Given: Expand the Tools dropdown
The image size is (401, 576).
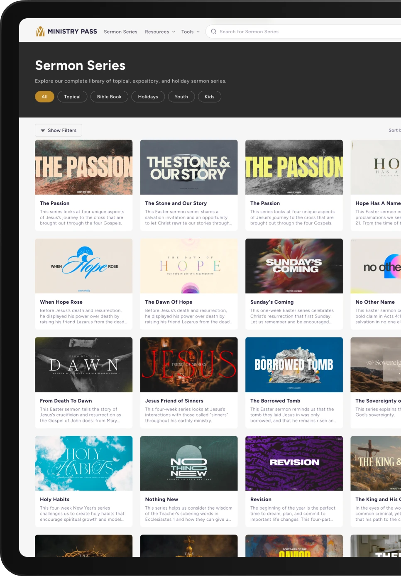Looking at the screenshot, I should 190,32.
